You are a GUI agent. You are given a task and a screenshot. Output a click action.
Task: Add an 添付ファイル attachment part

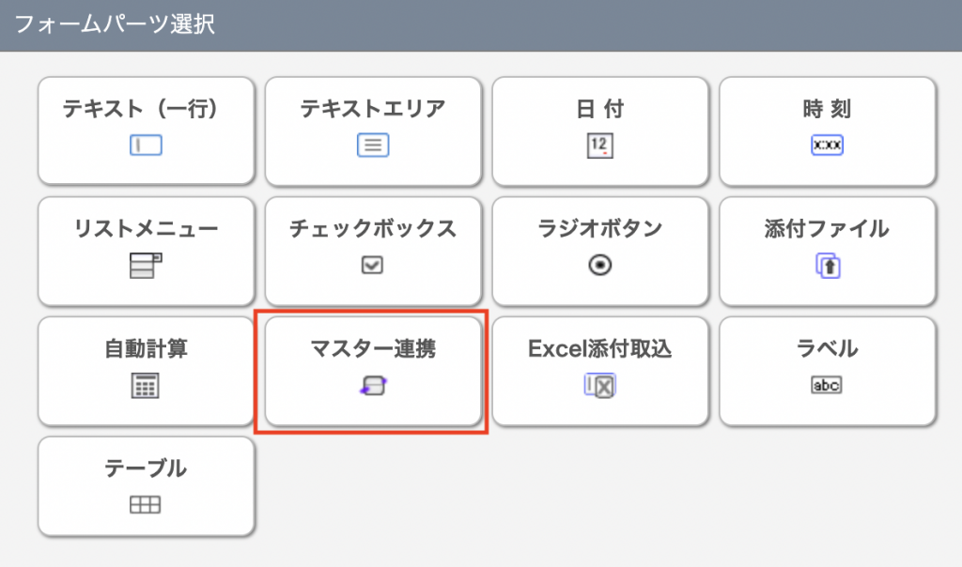[827, 251]
